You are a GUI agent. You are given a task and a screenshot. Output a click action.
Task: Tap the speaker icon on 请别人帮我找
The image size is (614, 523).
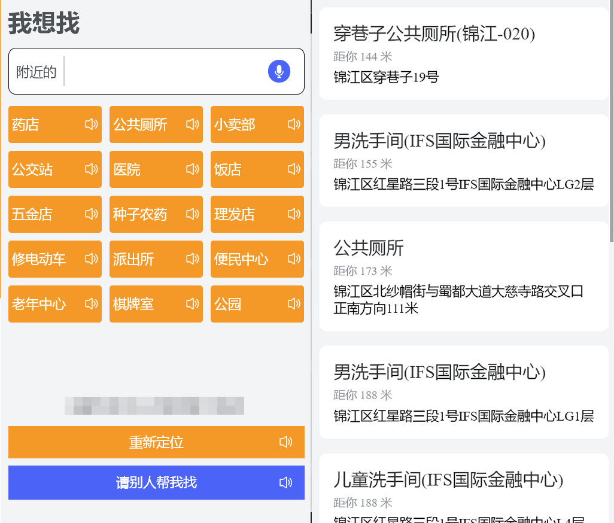(286, 483)
